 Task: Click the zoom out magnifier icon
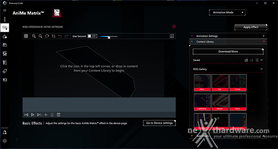point(41,36)
